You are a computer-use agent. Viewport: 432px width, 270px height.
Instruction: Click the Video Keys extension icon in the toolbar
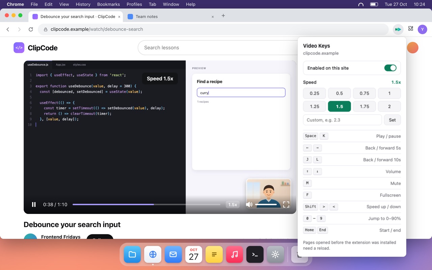398,29
